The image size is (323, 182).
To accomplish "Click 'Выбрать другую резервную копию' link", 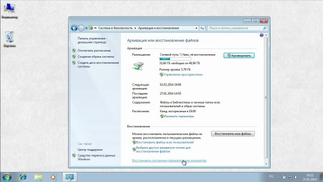I will coord(163,150).
